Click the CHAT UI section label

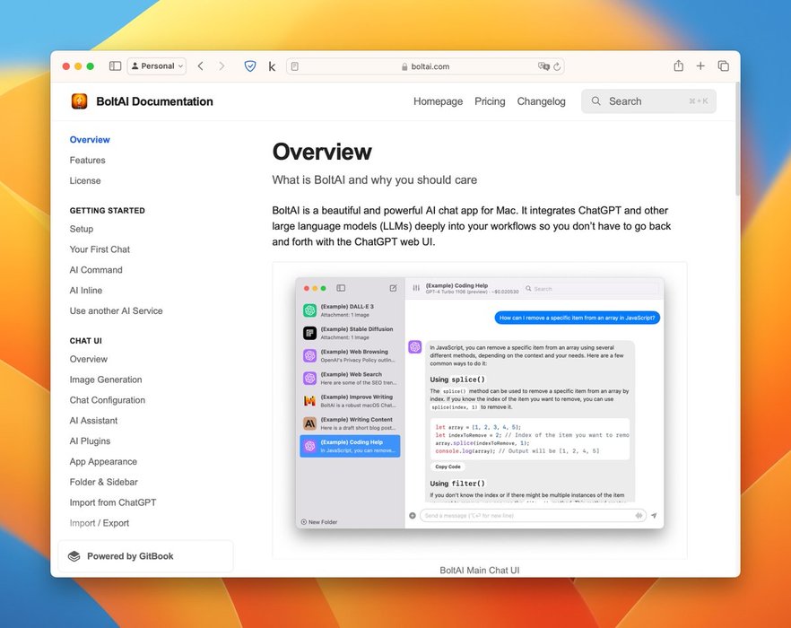click(x=86, y=341)
